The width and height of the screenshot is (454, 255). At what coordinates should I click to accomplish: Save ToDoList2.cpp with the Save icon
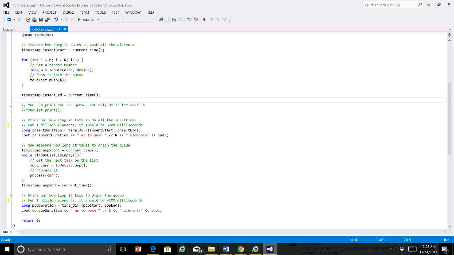[41, 19]
